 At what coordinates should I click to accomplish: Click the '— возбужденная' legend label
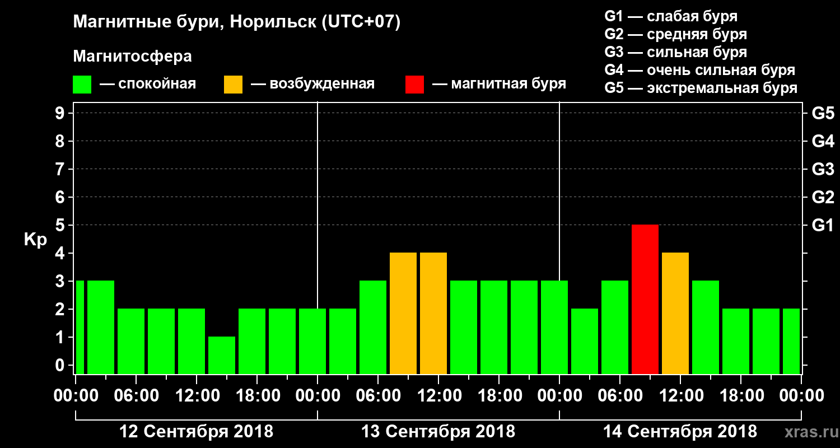(312, 85)
